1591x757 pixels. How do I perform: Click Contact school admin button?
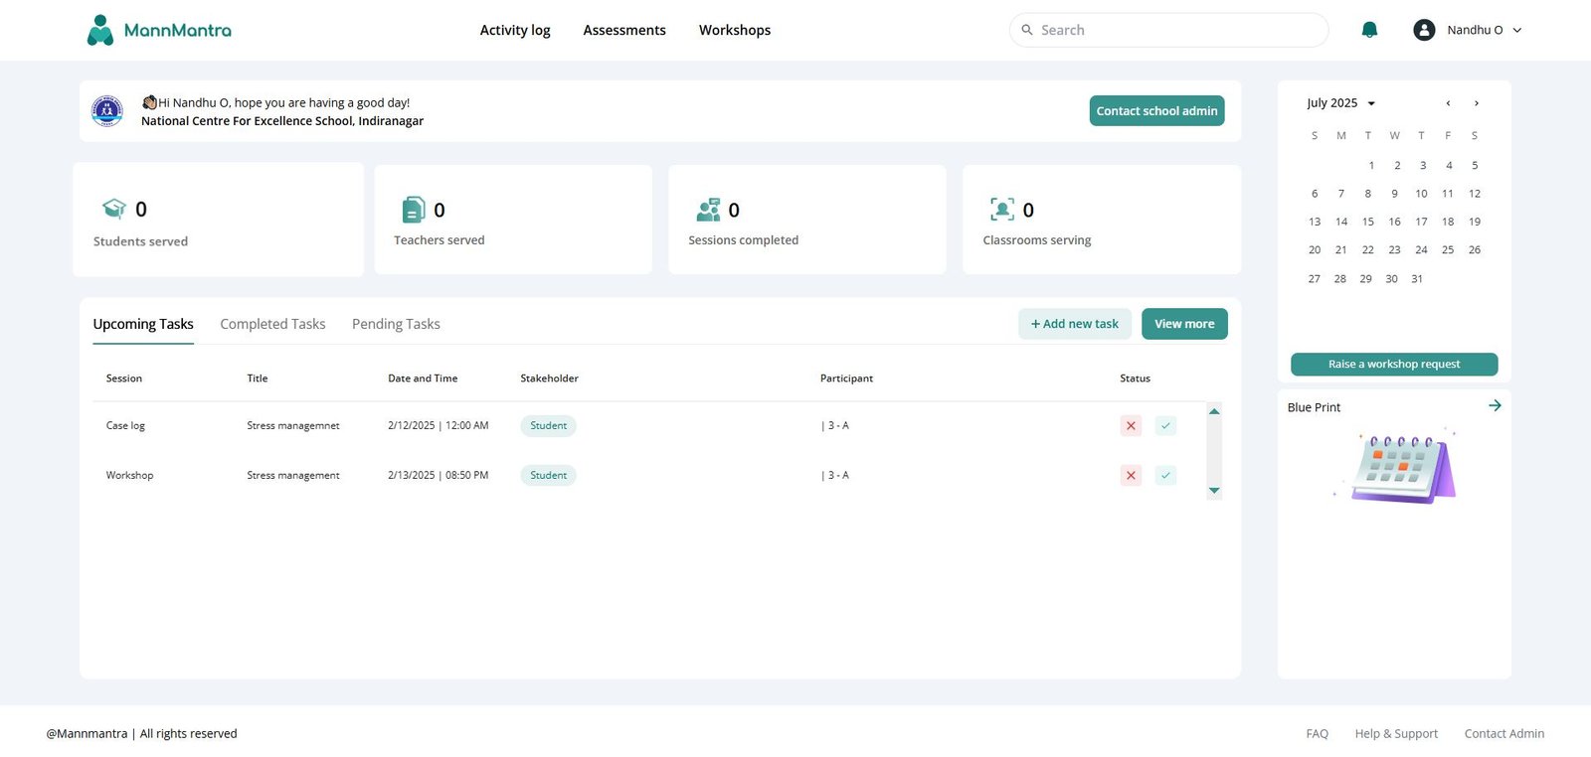[x=1156, y=110]
